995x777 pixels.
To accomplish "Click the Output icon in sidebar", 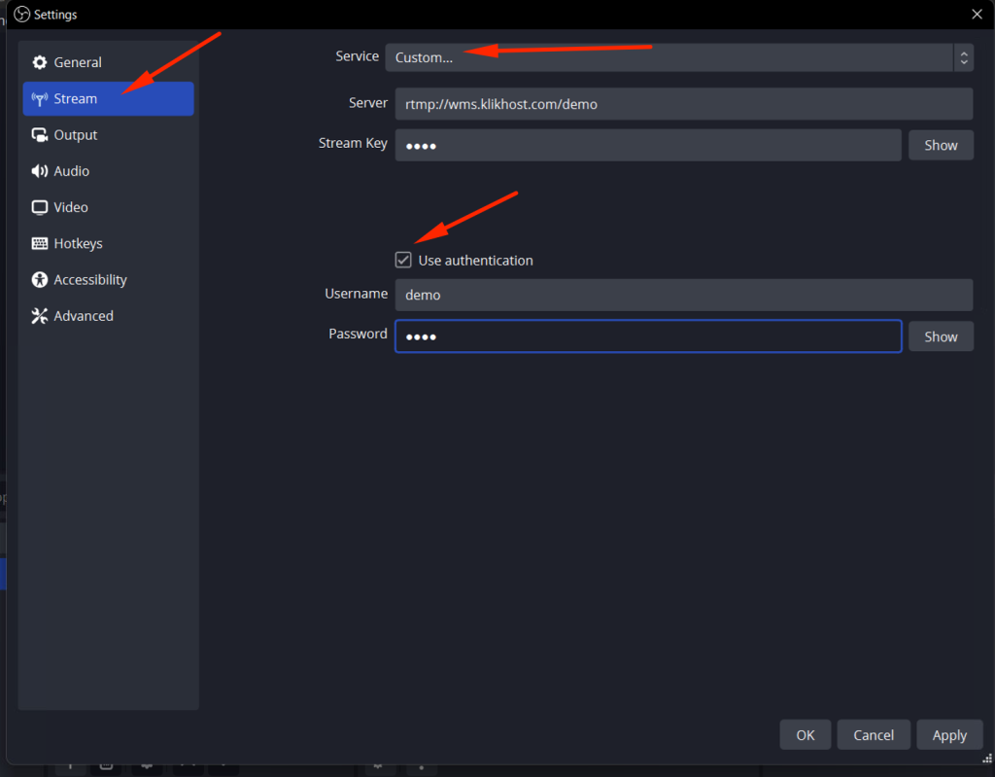I will (39, 135).
